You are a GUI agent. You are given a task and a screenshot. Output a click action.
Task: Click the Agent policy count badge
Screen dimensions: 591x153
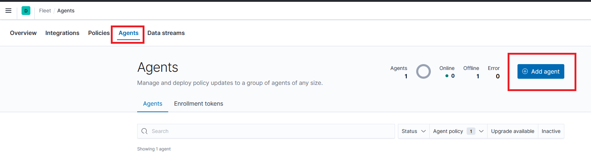471,131
